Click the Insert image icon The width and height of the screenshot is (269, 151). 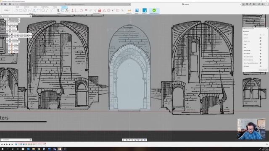pos(137,10)
